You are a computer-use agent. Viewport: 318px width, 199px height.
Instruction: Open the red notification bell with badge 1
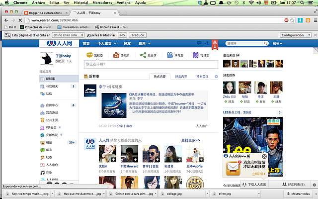215,44
